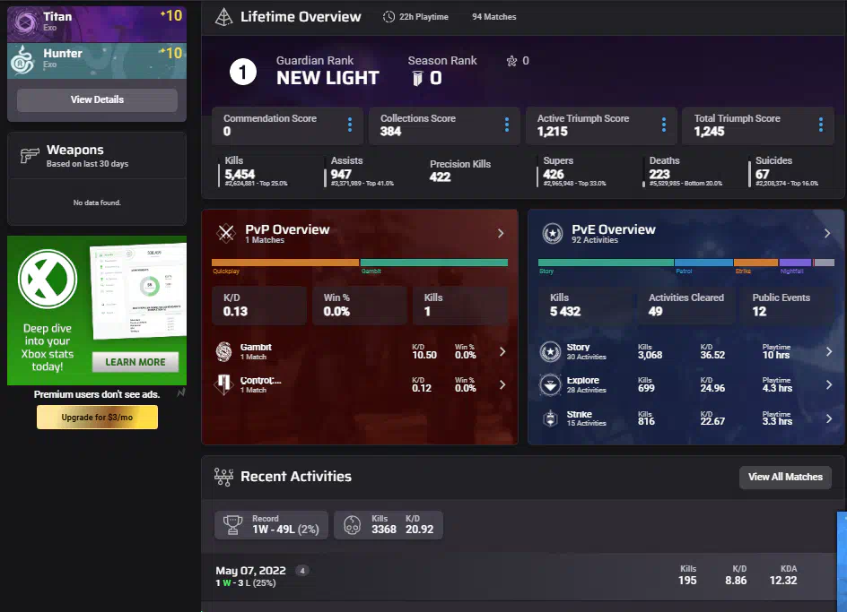
Task: Open Collections Score three-dot menu
Action: 507,125
